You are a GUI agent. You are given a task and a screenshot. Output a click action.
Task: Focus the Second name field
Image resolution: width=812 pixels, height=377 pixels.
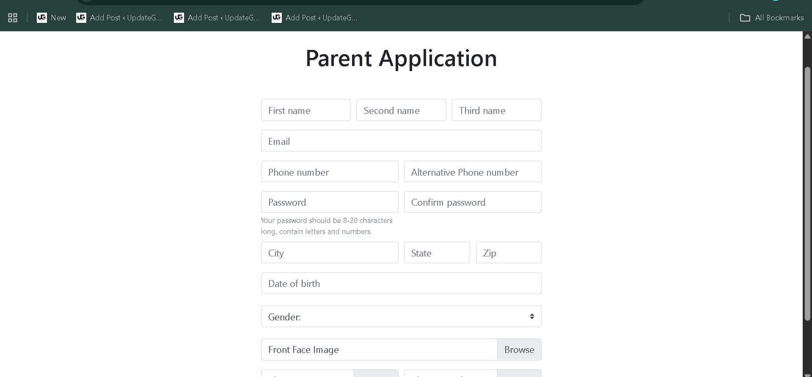pos(401,110)
